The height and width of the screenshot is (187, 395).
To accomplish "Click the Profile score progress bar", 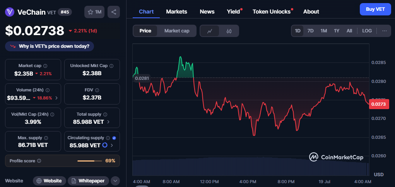I will [x=90, y=161].
